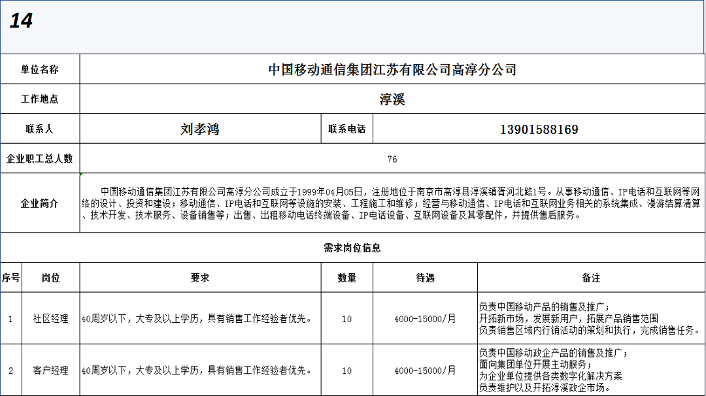The width and height of the screenshot is (706, 396).
Task: Click the 单位名称 label cell
Action: tap(40, 69)
